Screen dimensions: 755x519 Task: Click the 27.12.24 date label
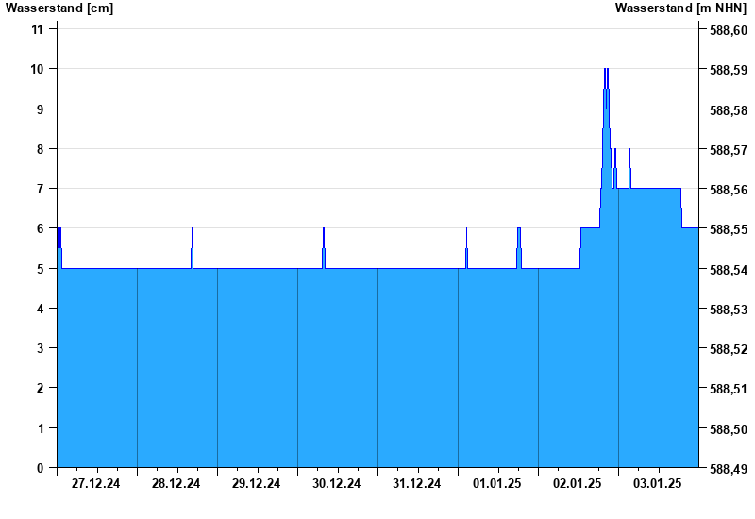click(96, 483)
